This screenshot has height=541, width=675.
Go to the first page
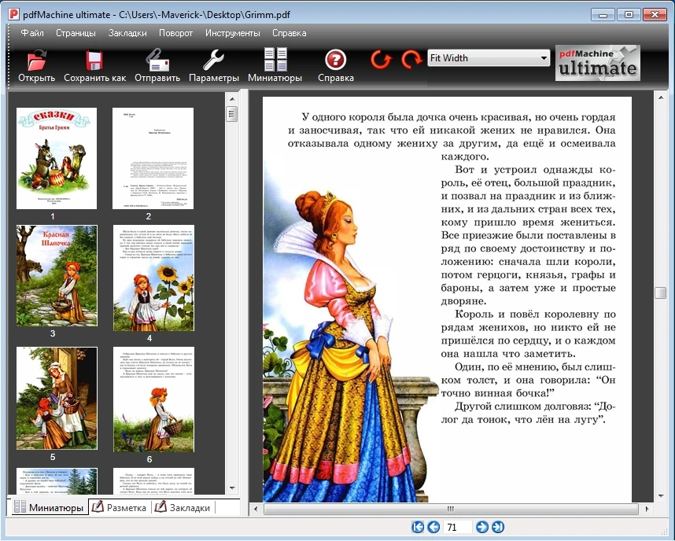click(418, 527)
